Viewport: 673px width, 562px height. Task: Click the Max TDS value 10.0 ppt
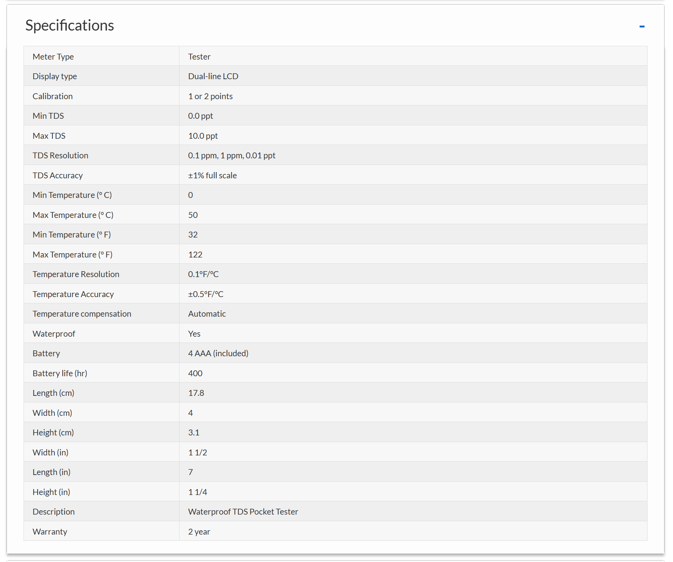tap(203, 136)
